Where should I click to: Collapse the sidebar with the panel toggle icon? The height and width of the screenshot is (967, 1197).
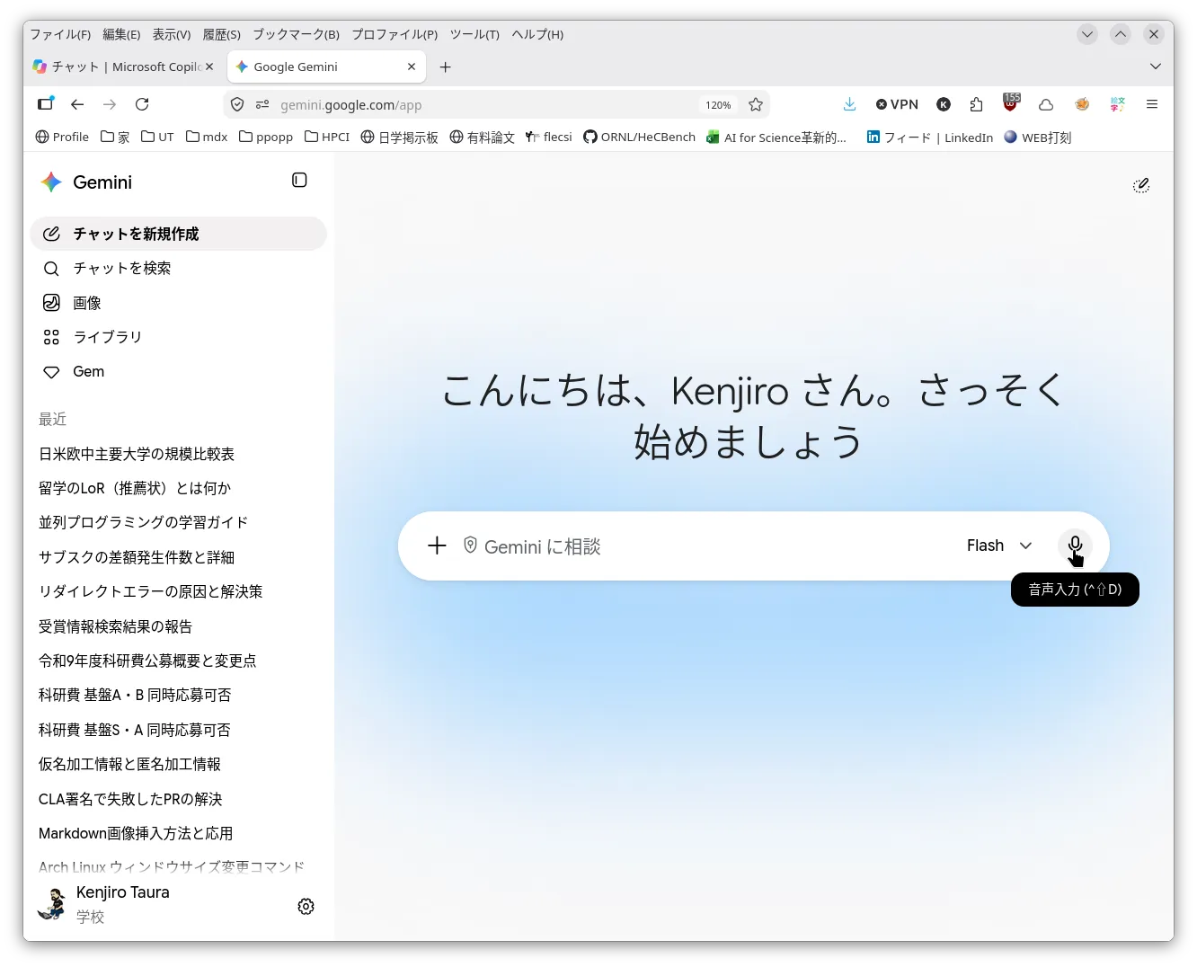coord(299,181)
